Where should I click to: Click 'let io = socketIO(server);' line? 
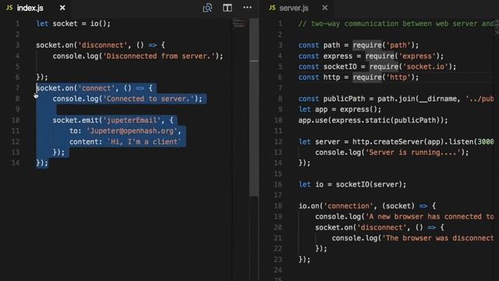(x=352, y=184)
